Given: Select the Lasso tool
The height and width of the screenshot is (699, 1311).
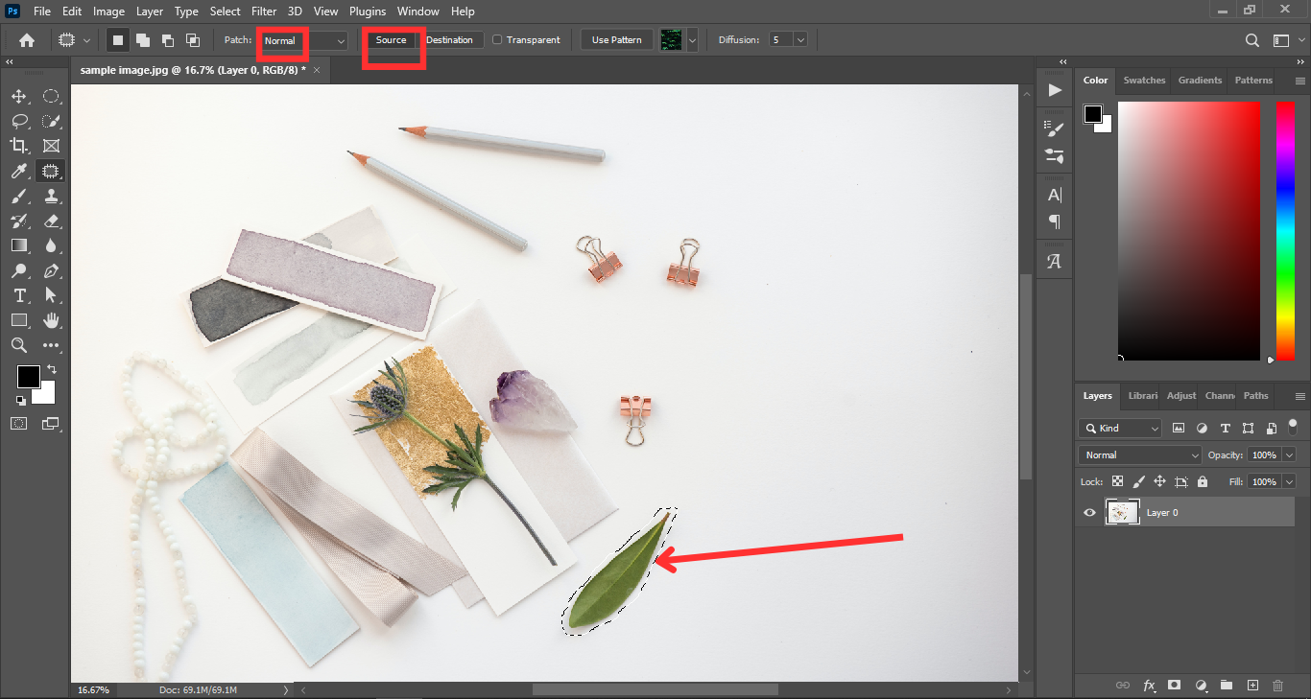Looking at the screenshot, I should 19,122.
